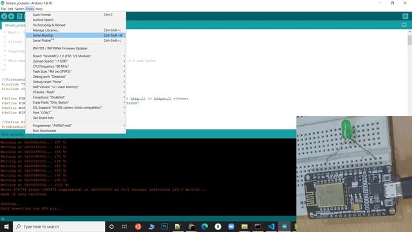
Task: Select WiFi101 / WiFiNINA Firmware Updater
Action: (76, 48)
